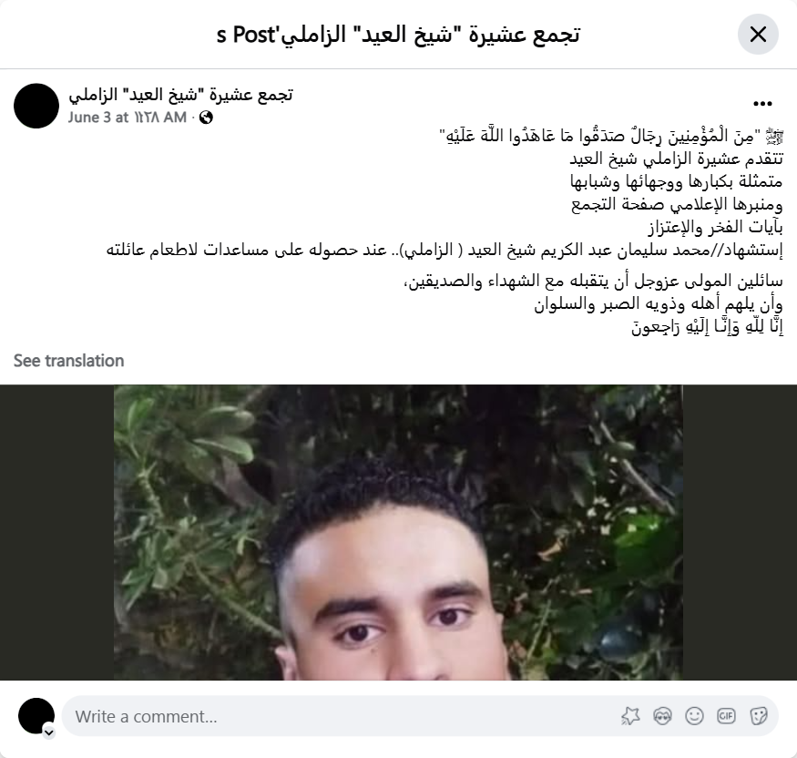
Task: Click your profile avatar beside comment box
Action: [36, 716]
